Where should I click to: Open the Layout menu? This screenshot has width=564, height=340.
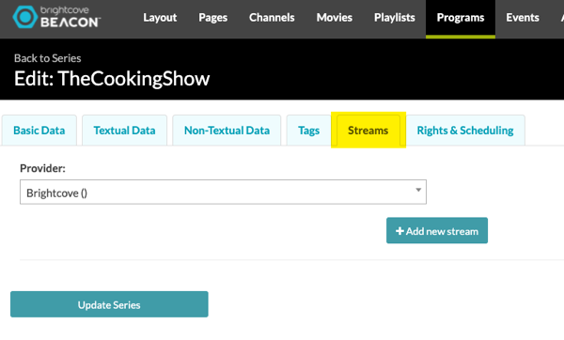[160, 18]
